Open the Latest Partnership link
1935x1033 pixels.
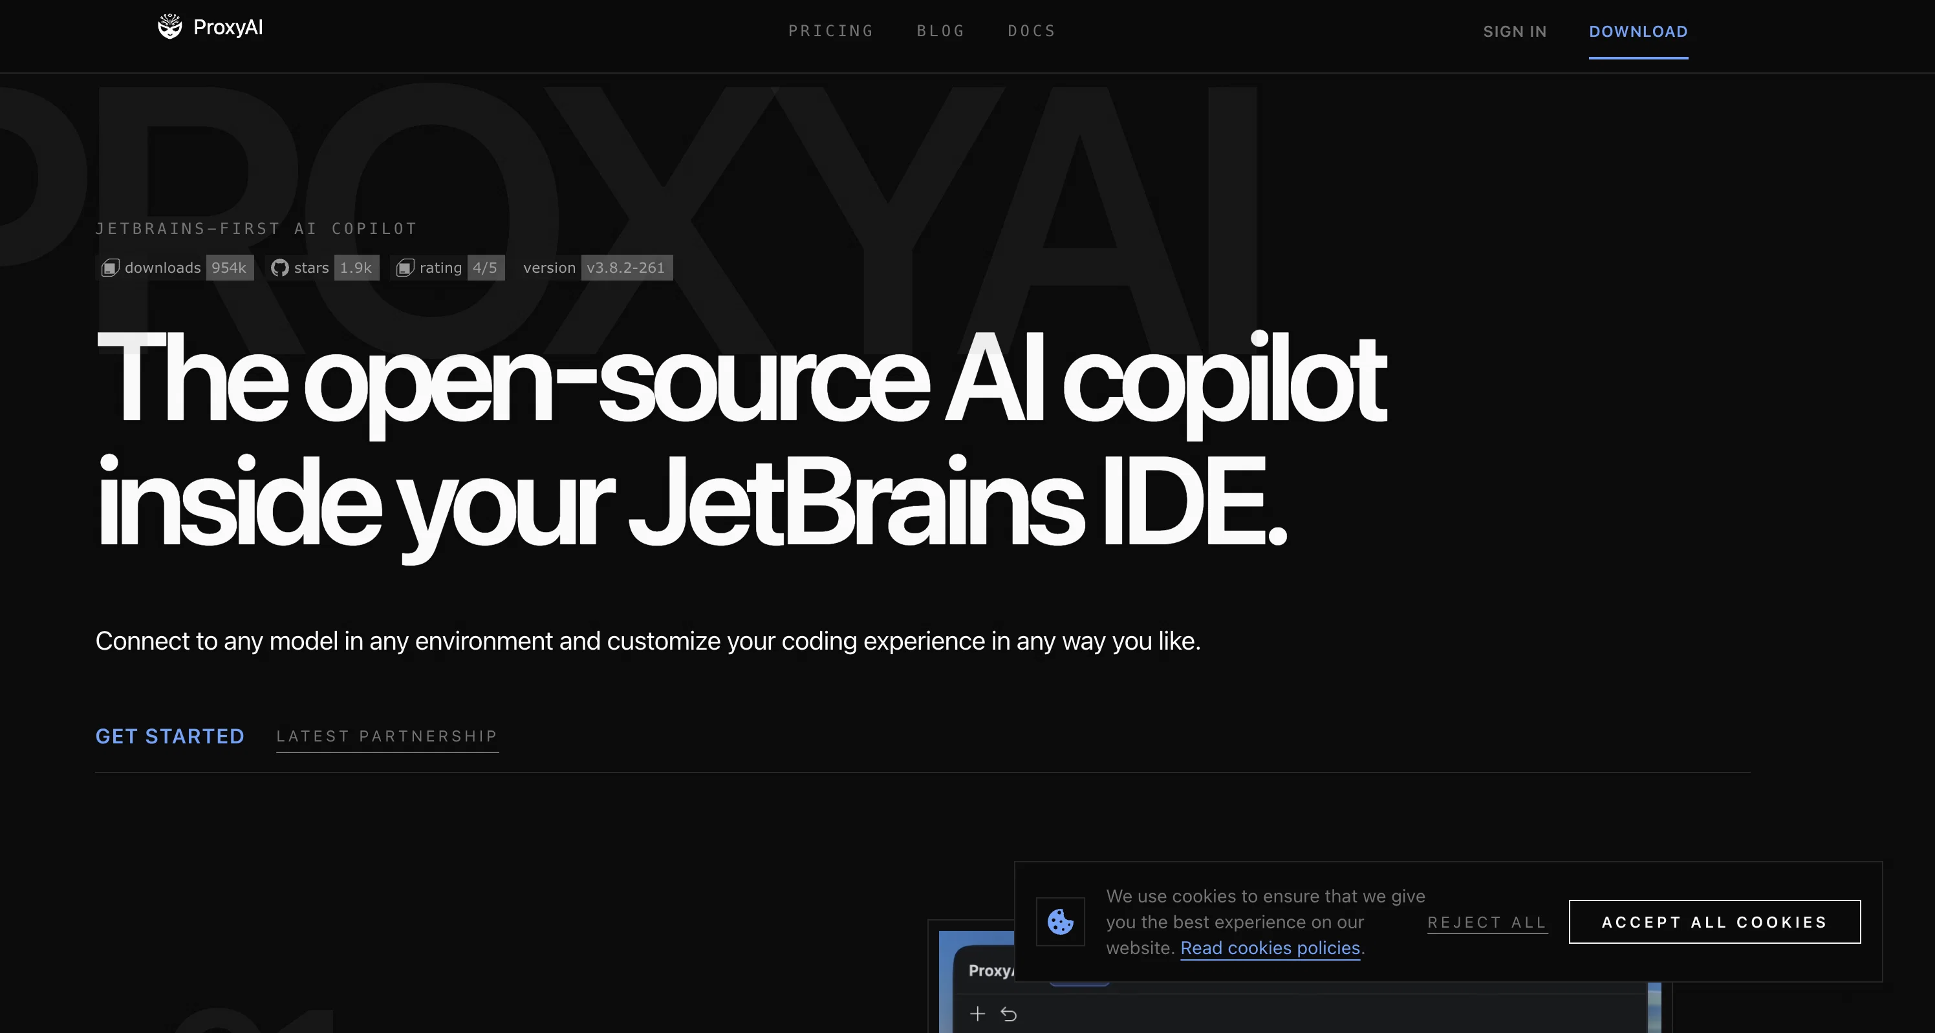387,736
